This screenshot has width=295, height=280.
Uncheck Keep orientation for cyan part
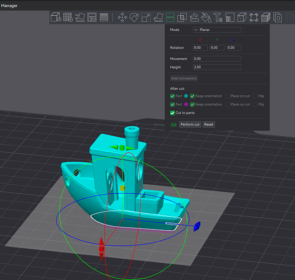click(192, 96)
